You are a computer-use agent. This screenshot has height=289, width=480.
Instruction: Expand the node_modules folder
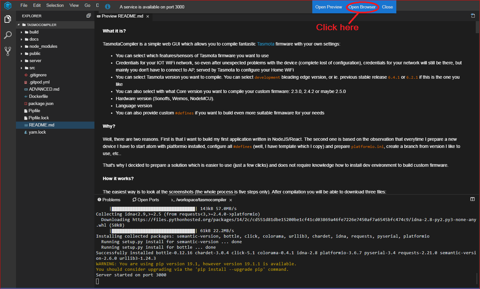(x=21, y=46)
